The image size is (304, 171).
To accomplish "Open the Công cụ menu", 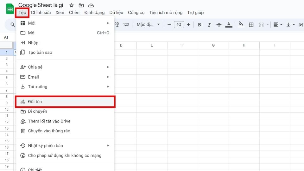I will pyautogui.click(x=136, y=13).
